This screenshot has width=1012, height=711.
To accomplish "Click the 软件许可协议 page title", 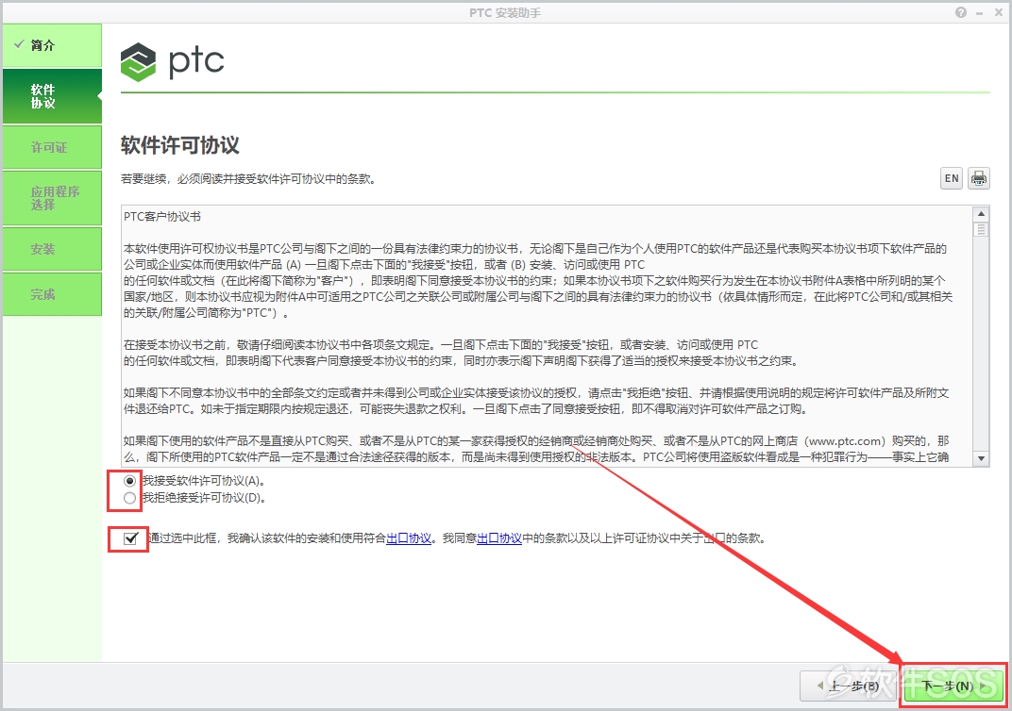I will [x=180, y=145].
